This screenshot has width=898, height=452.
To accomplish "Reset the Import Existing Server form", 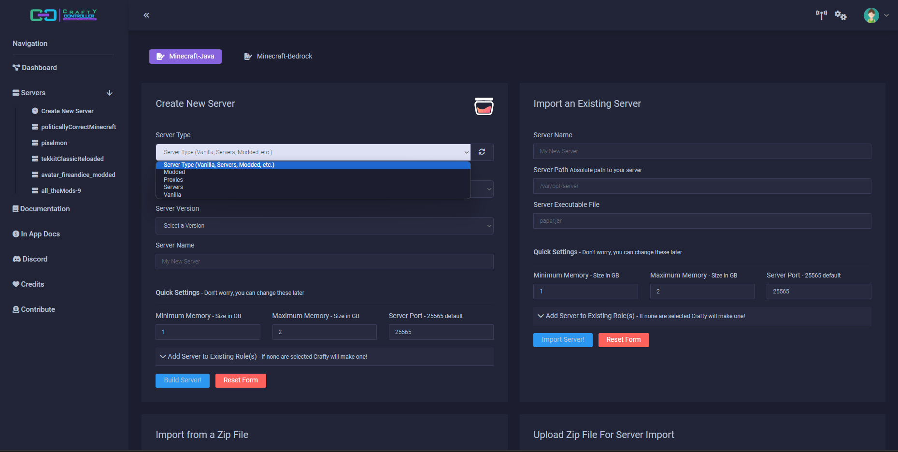I will pos(624,340).
